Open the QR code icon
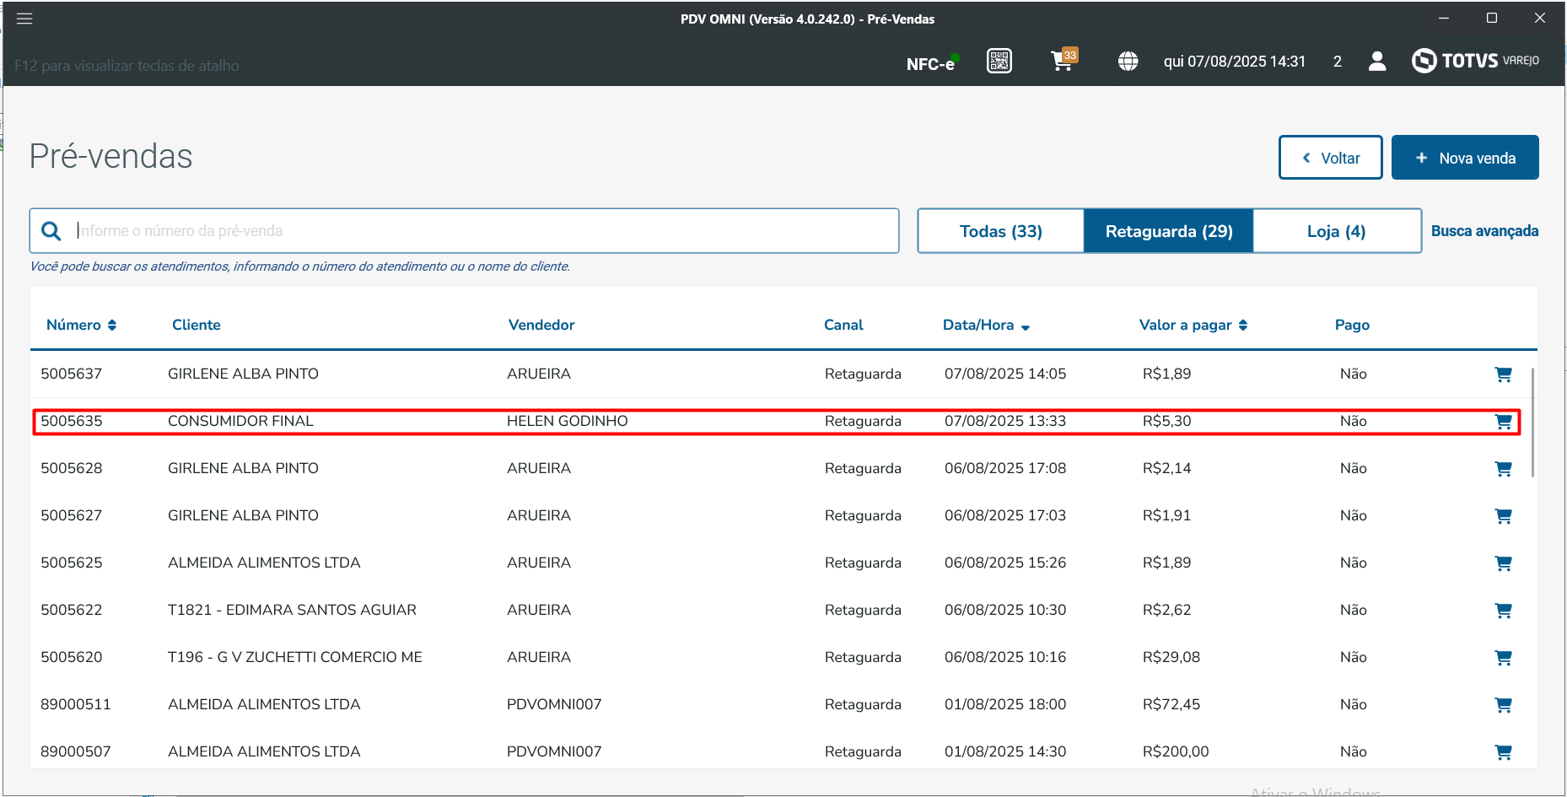Viewport: 1567px width, 797px height. tap(999, 61)
